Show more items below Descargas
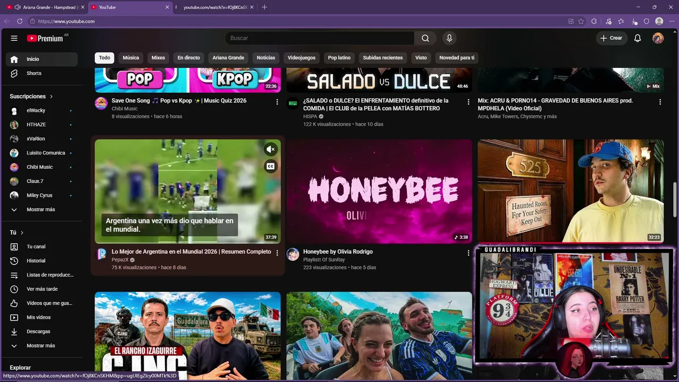The image size is (679, 382). pos(41,345)
